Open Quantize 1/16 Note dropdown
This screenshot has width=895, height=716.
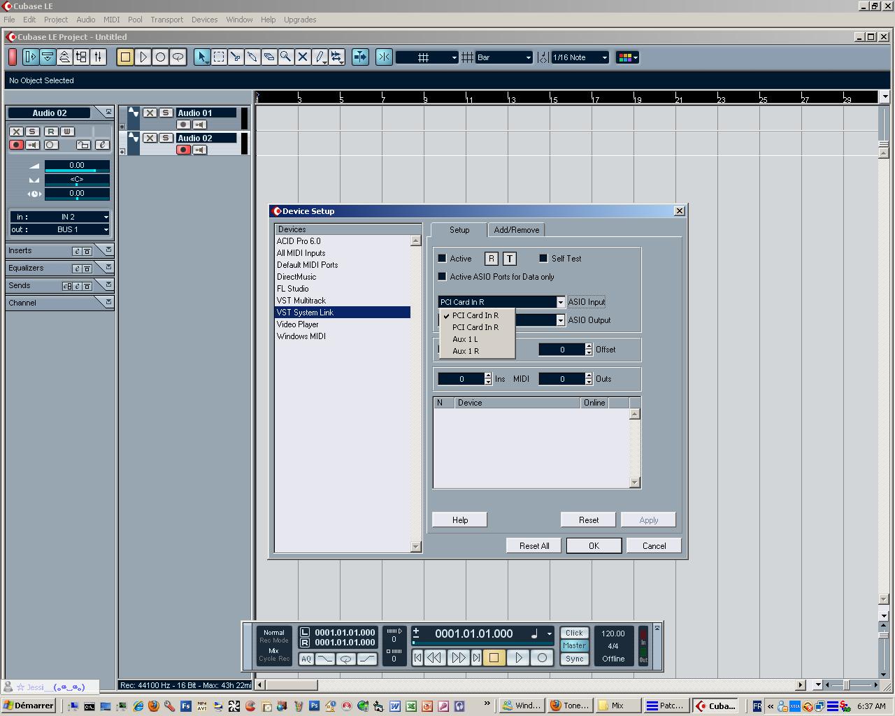(x=580, y=57)
